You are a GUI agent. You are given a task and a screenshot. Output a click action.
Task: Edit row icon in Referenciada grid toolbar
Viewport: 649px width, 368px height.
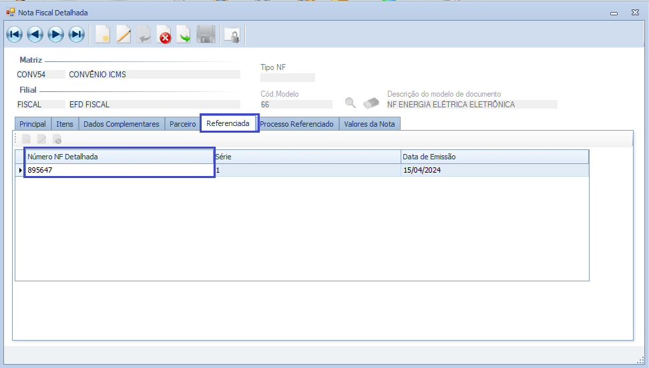coord(42,139)
